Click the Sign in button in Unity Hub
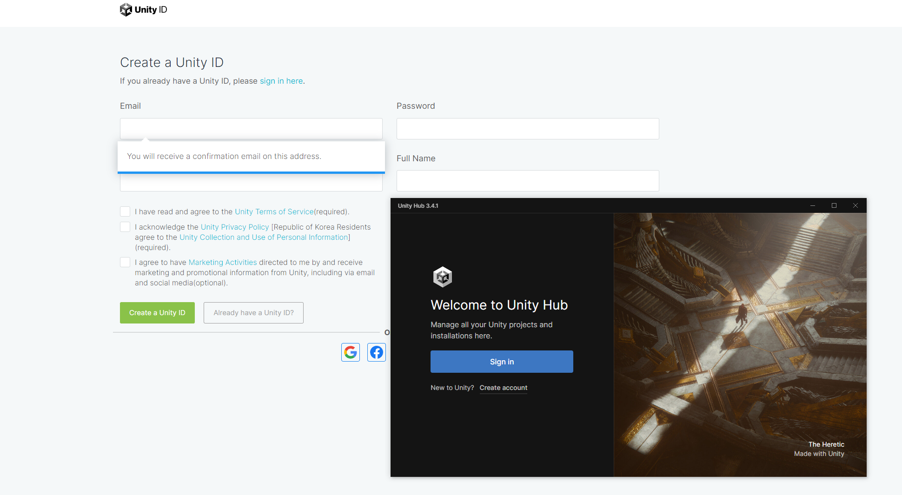902x495 pixels. (502, 362)
